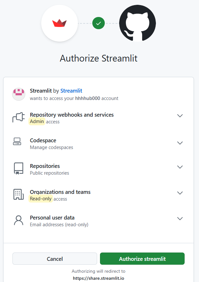Click the highlighted Admin access label

[x=36, y=121]
